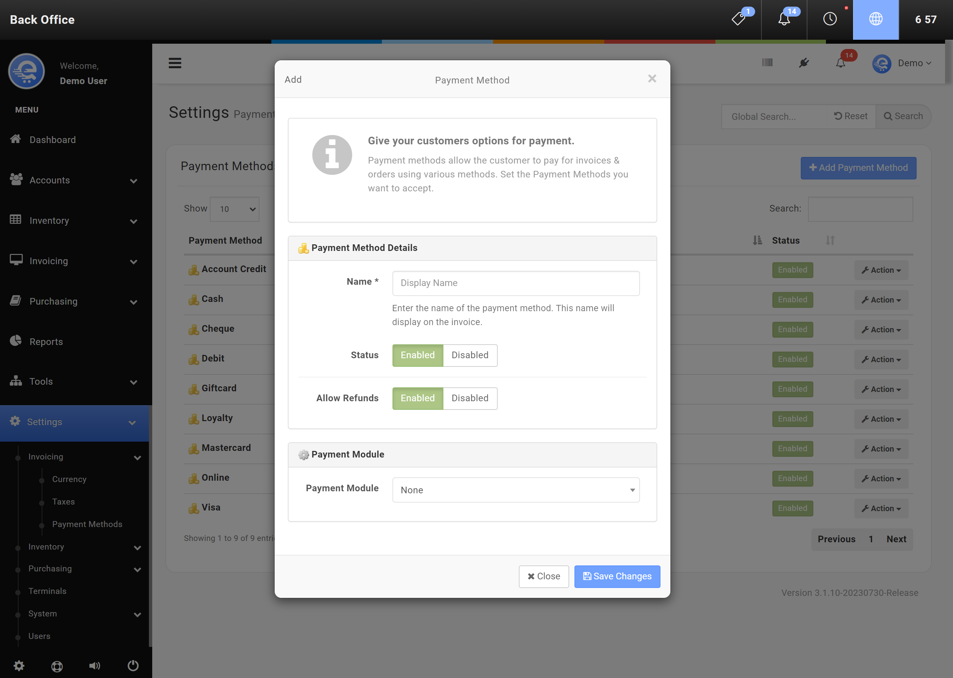Image resolution: width=953 pixels, height=678 pixels.
Task: Click the price tag icon in top bar
Action: 739,19
